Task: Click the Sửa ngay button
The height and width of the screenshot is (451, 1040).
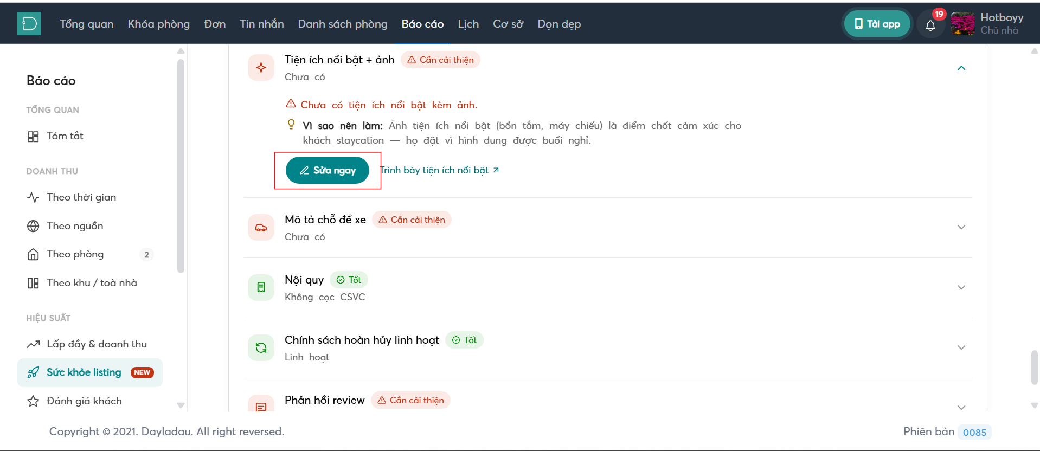Action: coord(328,170)
